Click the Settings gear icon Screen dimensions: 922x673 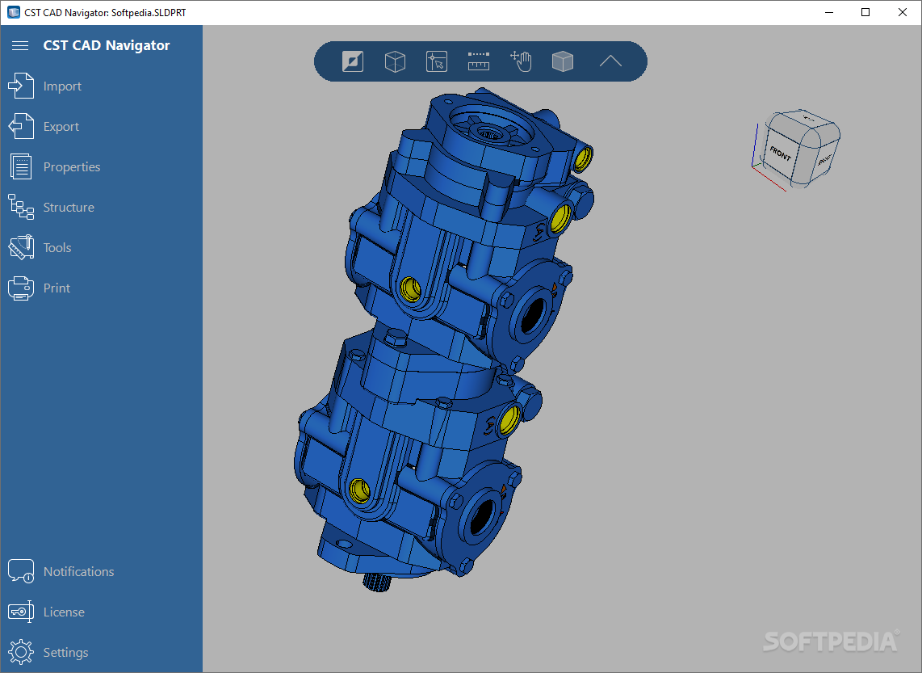point(20,652)
